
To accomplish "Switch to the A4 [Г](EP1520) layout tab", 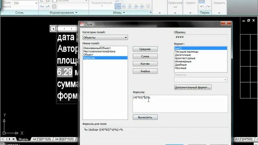I will [42, 139].
